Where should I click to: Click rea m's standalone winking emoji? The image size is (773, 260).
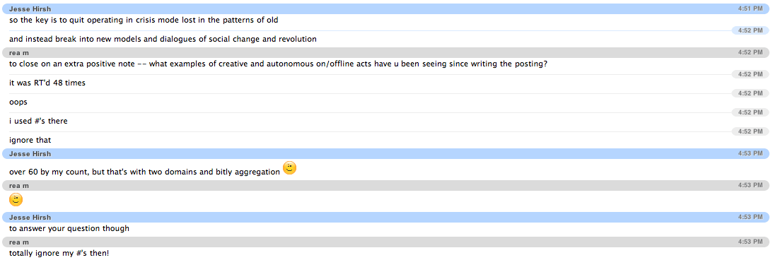(16, 200)
